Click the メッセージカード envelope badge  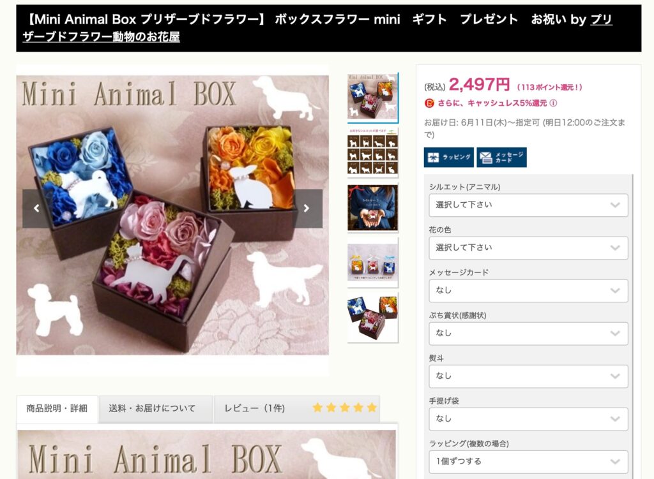click(502, 158)
